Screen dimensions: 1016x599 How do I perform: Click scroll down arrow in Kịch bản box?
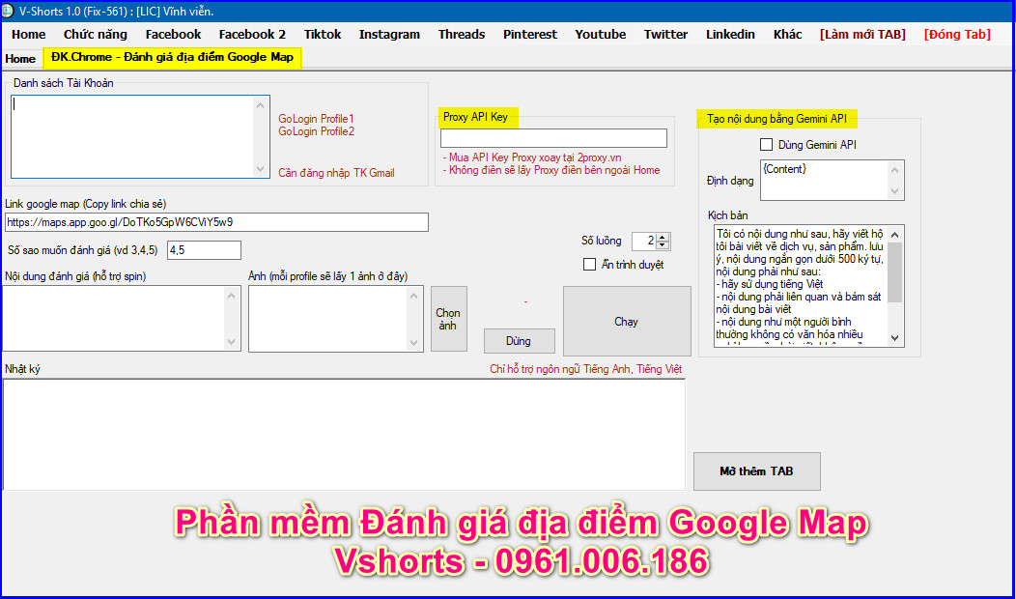tap(895, 338)
